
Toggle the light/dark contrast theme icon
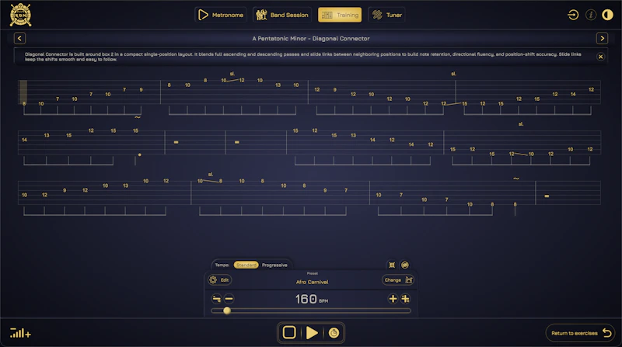[x=607, y=15]
